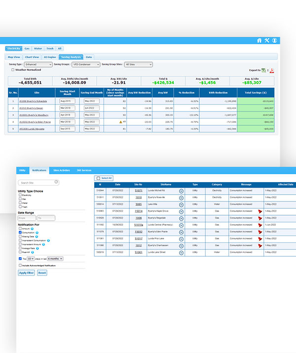Open the Sites Activities tab
This screenshot has height=353, width=296.
(x=62, y=170)
